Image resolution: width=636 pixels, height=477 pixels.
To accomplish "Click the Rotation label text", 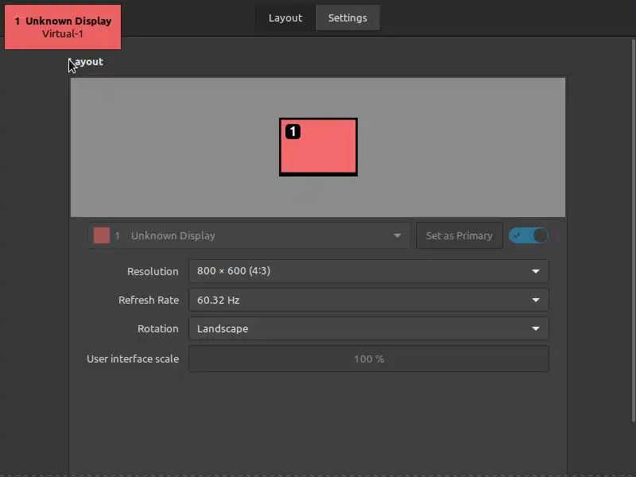I will tap(157, 328).
